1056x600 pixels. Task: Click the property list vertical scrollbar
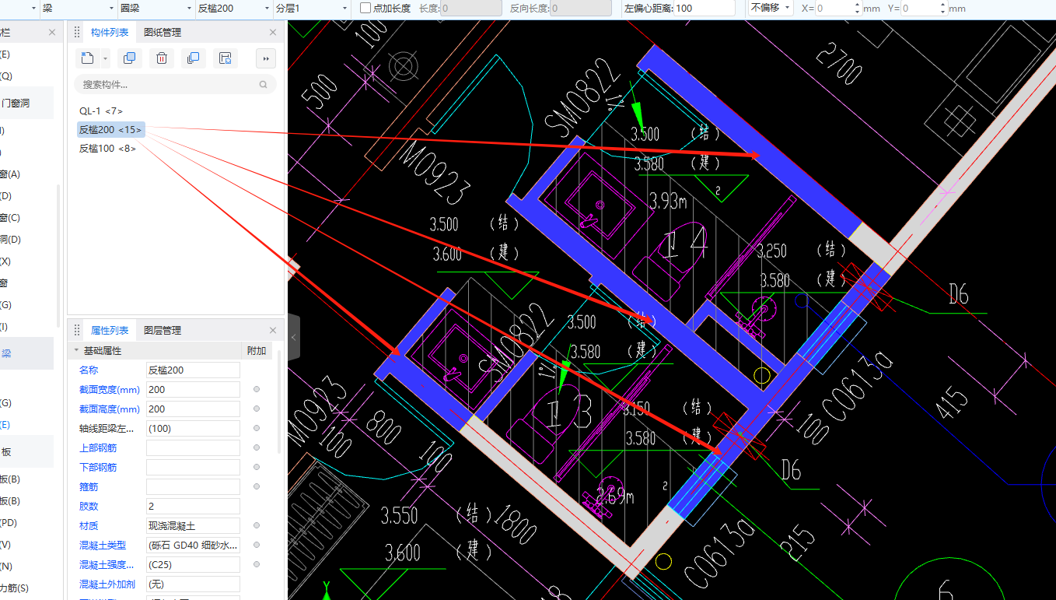click(x=279, y=401)
